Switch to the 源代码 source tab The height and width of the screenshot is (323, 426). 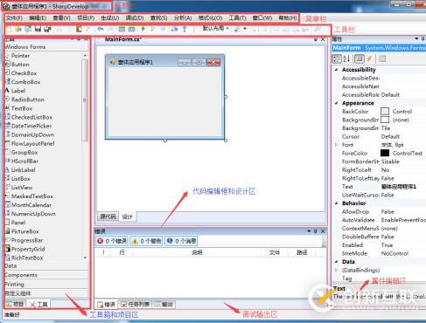click(x=108, y=216)
